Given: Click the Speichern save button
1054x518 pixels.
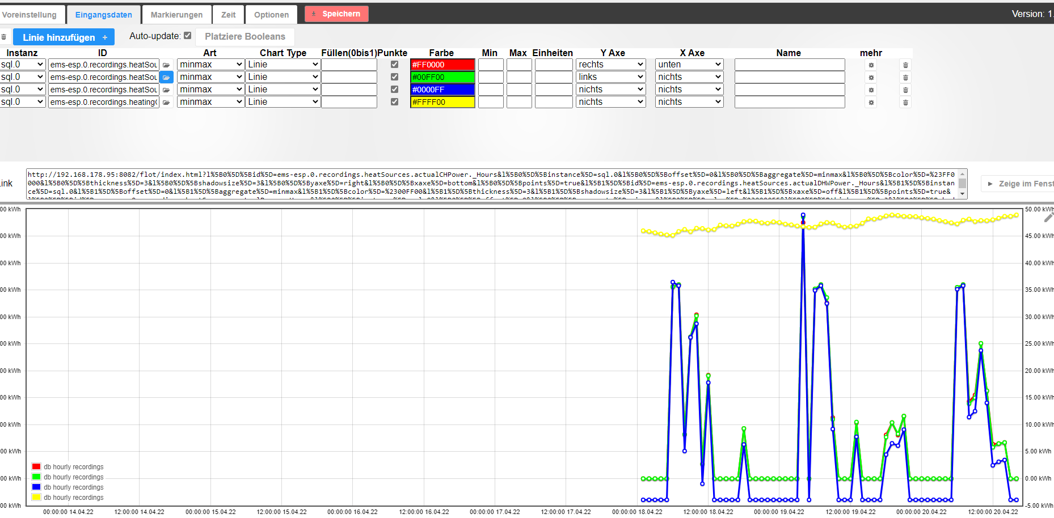Looking at the screenshot, I should [336, 14].
